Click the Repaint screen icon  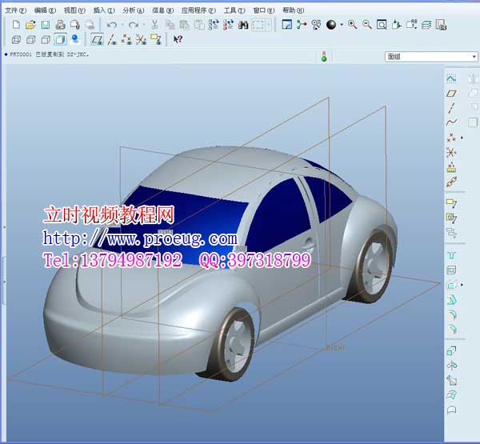[x=287, y=25]
